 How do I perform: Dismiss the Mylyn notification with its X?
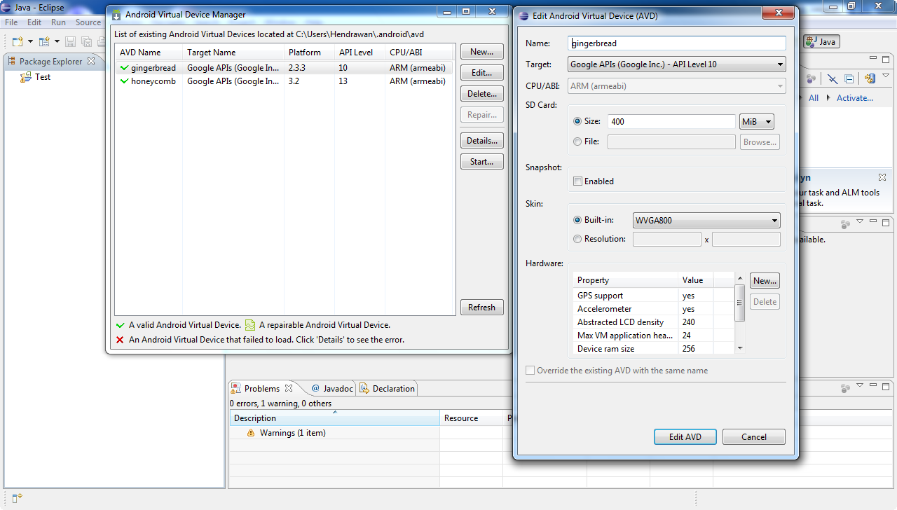[x=882, y=178]
